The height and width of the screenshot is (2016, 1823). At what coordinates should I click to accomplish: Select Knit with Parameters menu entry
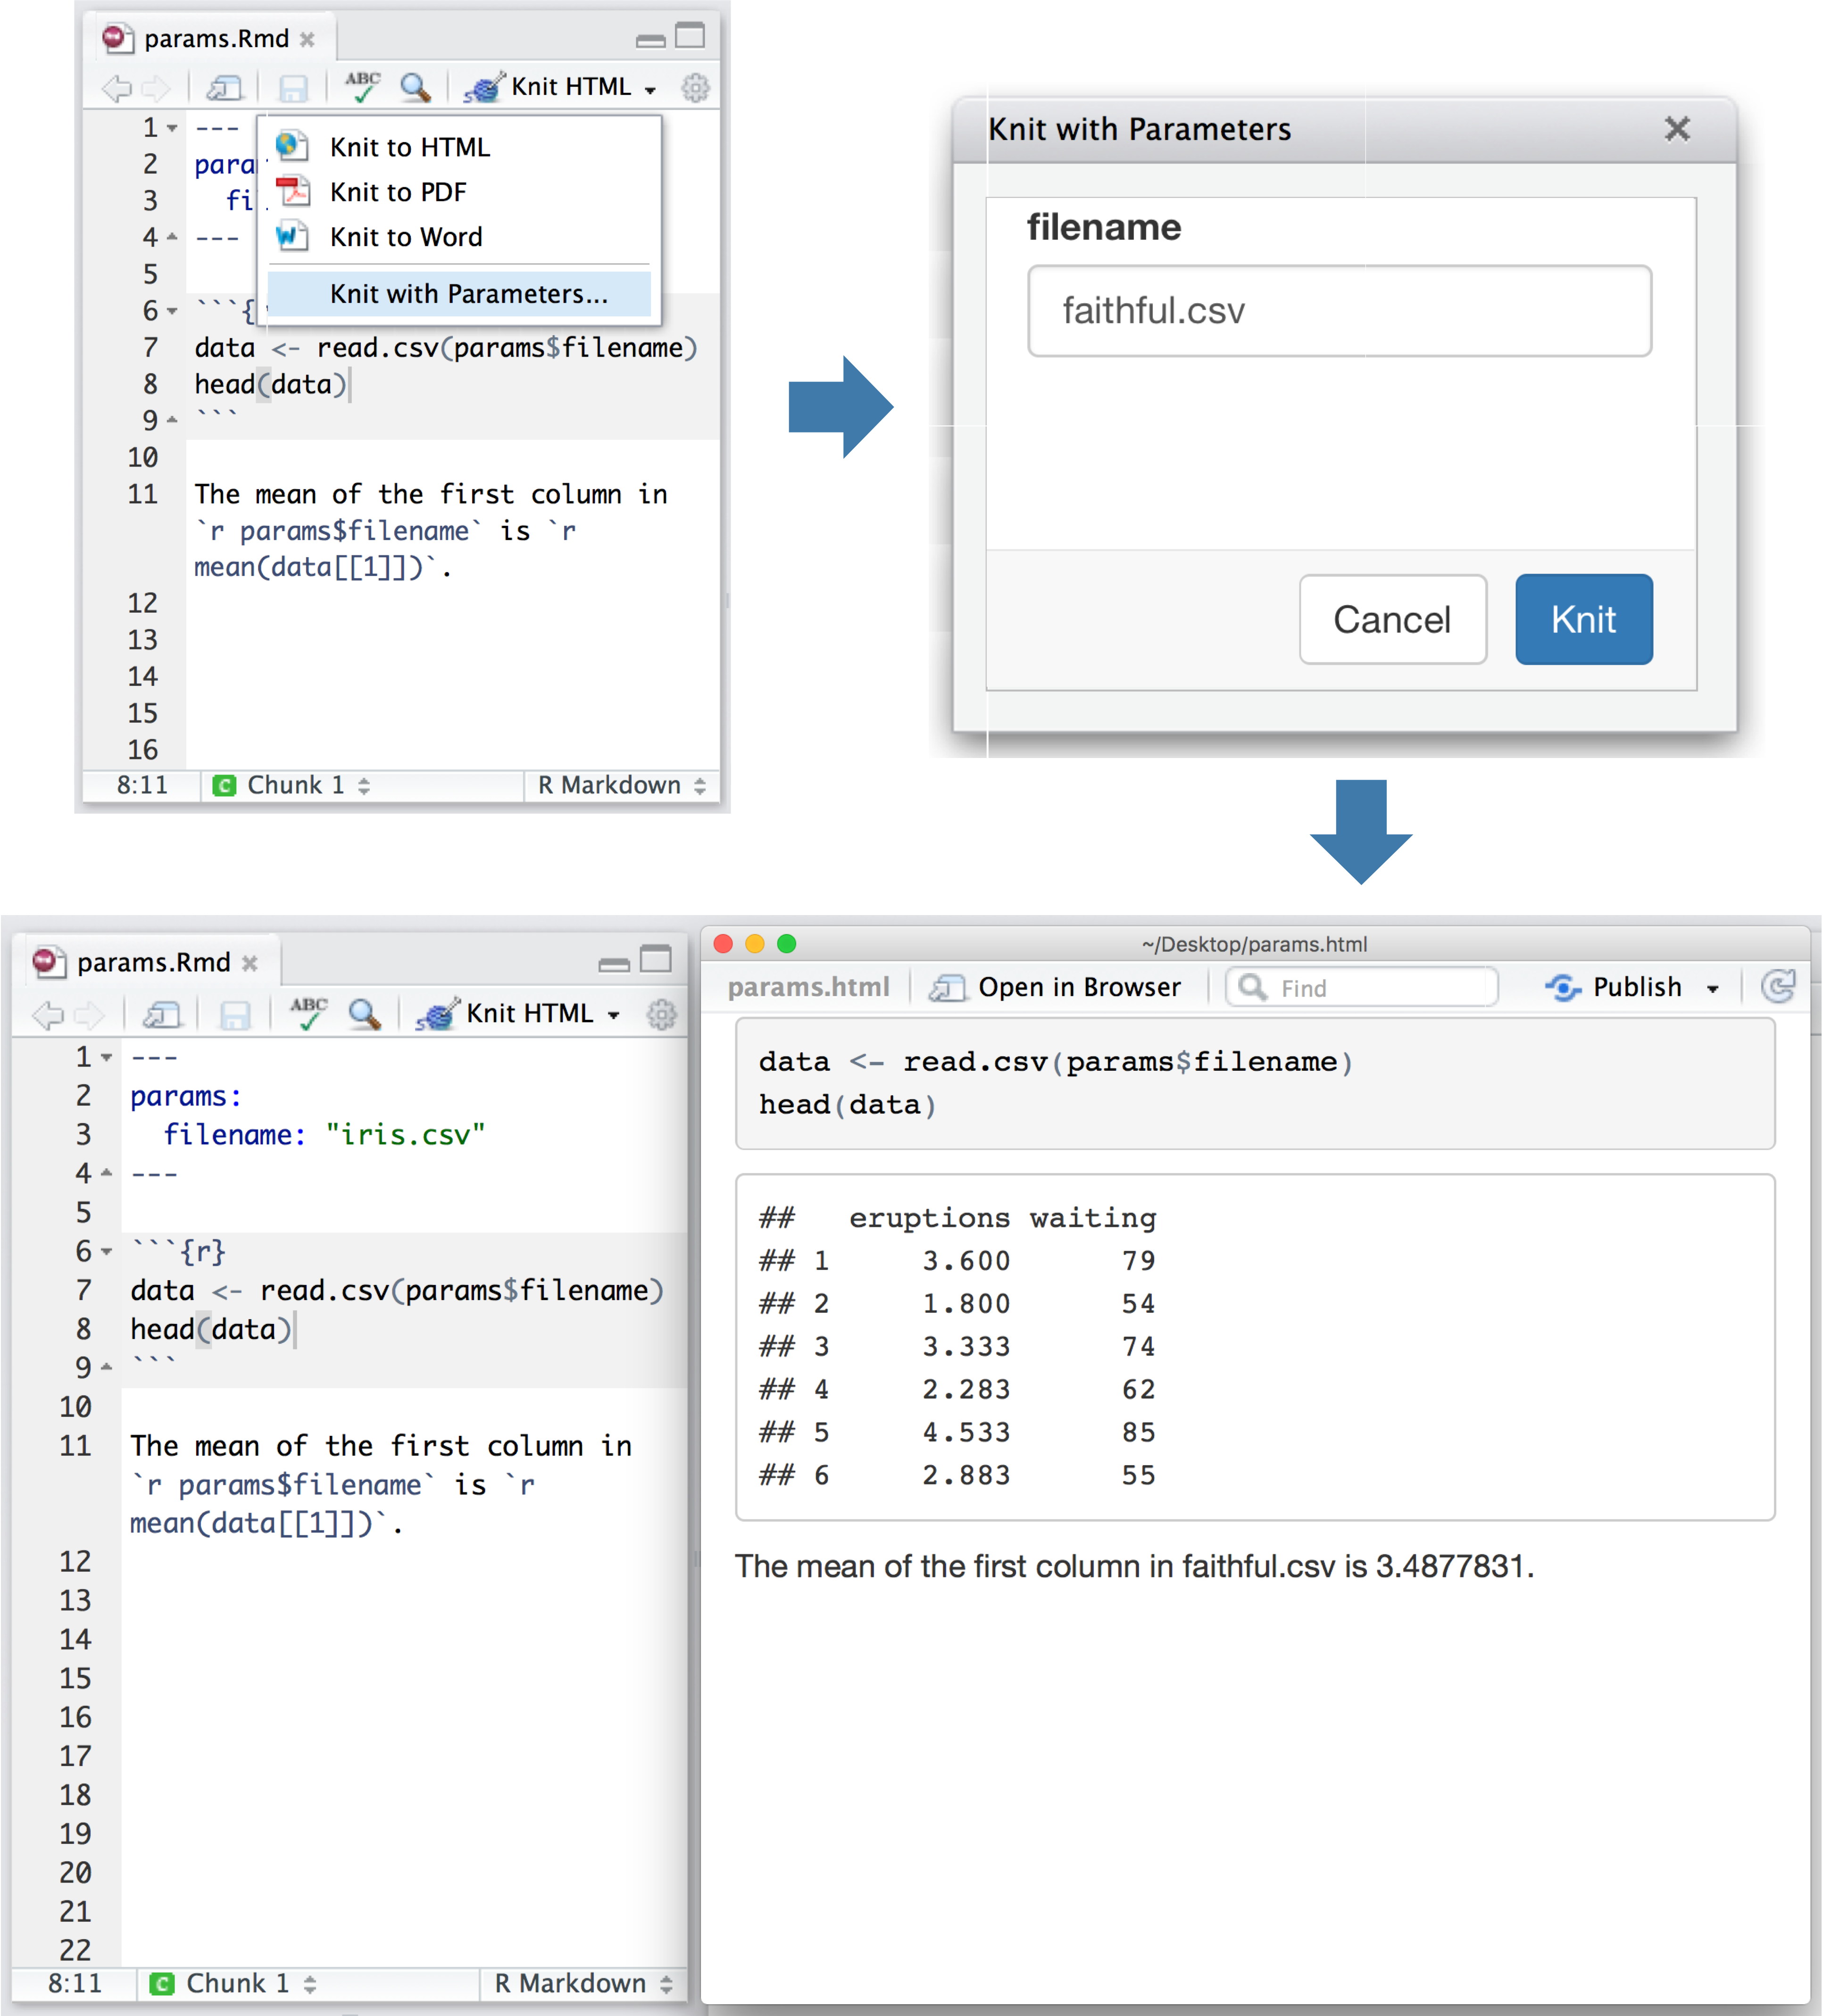click(468, 293)
